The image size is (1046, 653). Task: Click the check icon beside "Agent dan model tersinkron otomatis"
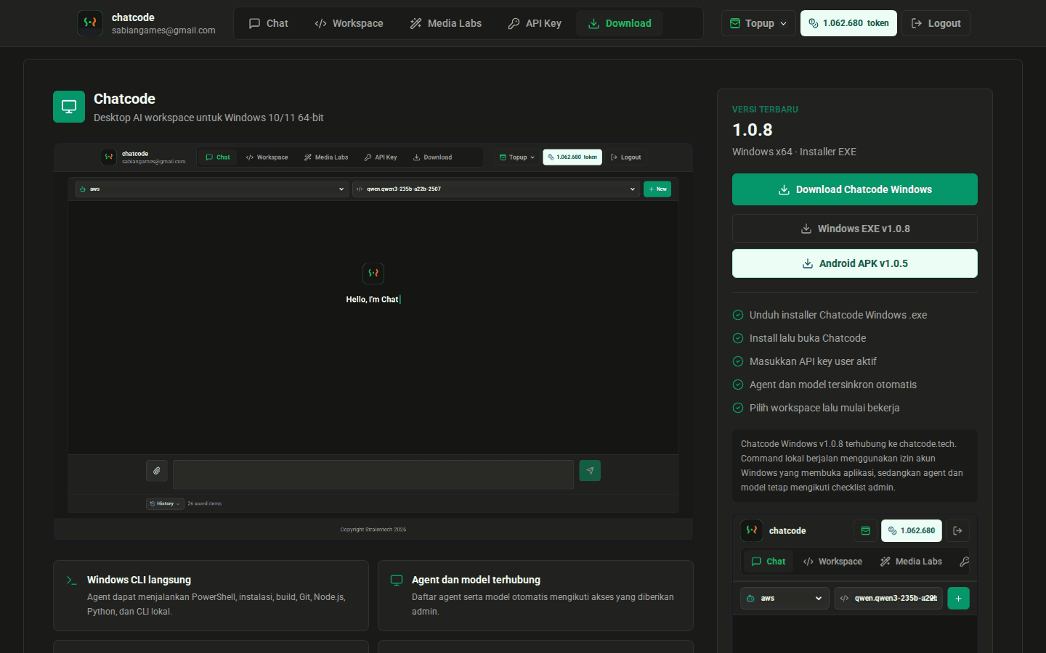point(738,385)
